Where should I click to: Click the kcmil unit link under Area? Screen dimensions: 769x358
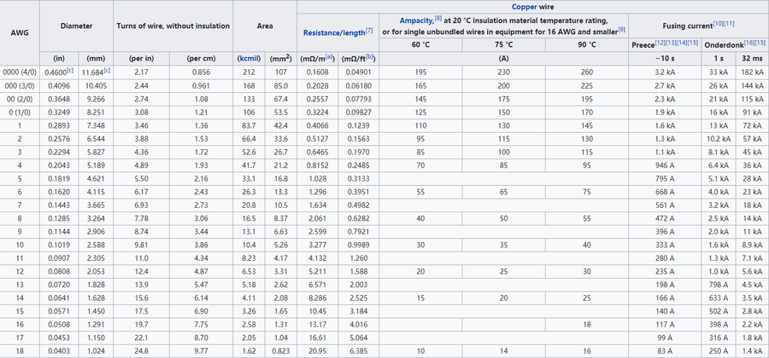tap(249, 59)
